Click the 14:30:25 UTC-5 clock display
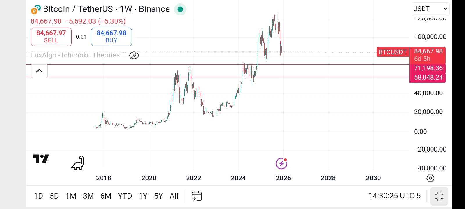 pyautogui.click(x=394, y=196)
